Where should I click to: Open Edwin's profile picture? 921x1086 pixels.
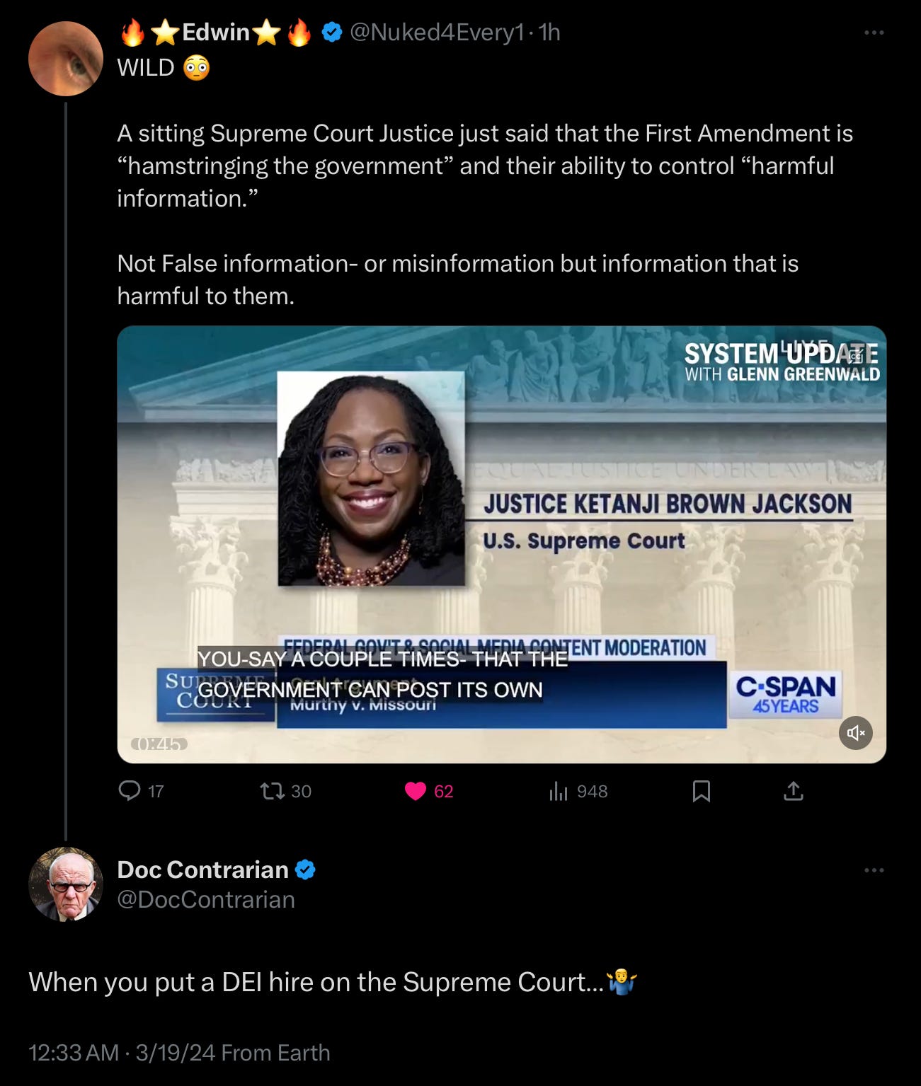click(66, 59)
